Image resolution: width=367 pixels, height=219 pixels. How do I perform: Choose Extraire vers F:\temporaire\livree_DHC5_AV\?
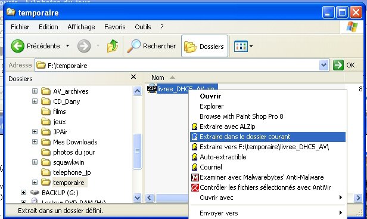[x=268, y=147]
